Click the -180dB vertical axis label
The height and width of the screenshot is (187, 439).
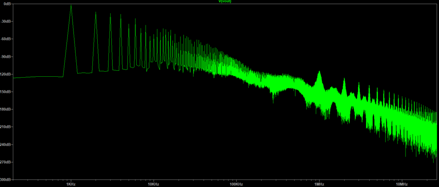coord(5,109)
